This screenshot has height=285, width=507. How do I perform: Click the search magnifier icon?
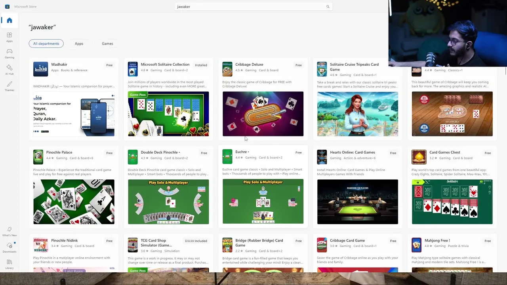[328, 6]
